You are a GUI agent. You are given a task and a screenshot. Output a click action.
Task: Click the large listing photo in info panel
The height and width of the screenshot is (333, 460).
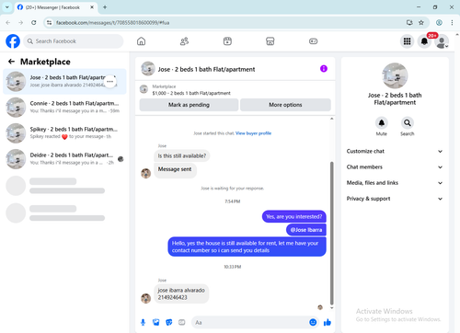coord(395,75)
